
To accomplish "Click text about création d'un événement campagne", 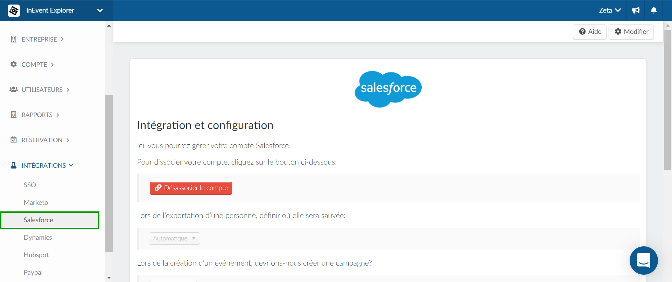I will coord(254,263).
